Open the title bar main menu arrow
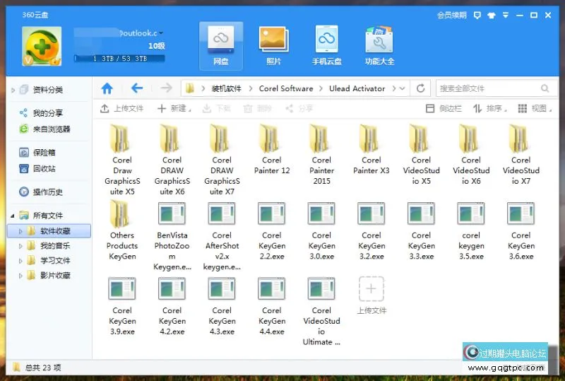Viewport: 565px width, 381px height. click(506, 15)
